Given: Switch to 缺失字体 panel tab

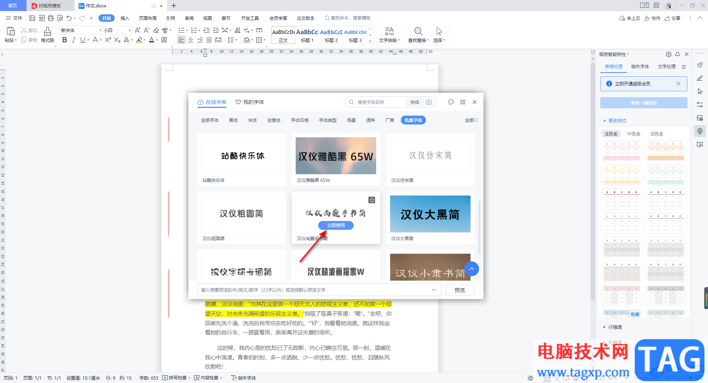Looking at the screenshot, I should pyautogui.click(x=640, y=67).
